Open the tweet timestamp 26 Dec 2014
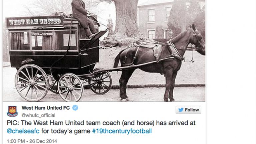 point(32,141)
